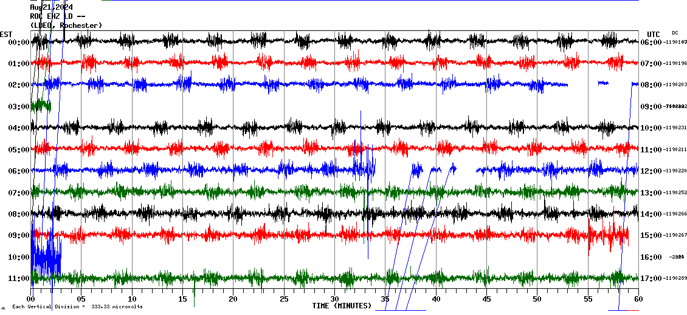
Task: Click the 16:00 UTC row label
Action: [653, 257]
